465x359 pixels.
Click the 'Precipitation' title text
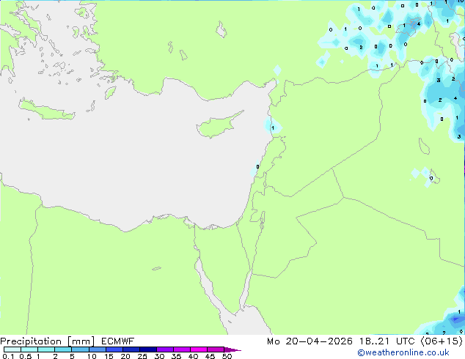(31, 341)
